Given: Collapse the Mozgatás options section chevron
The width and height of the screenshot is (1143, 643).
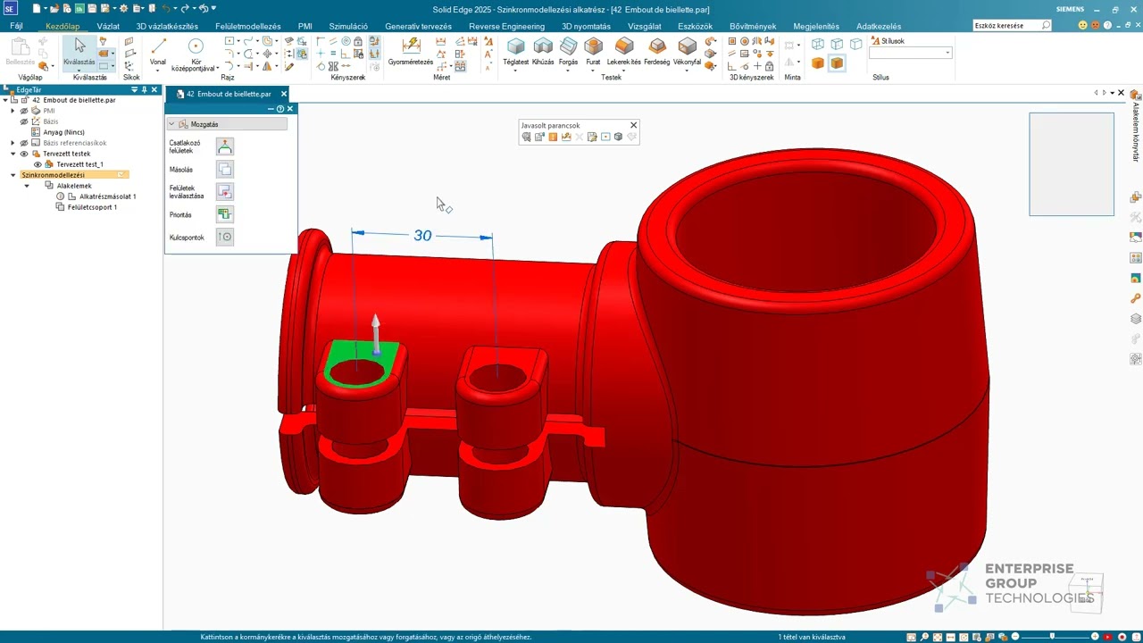Looking at the screenshot, I should click(x=171, y=124).
